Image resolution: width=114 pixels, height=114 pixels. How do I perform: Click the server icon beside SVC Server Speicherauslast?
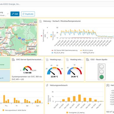pos(13,60)
